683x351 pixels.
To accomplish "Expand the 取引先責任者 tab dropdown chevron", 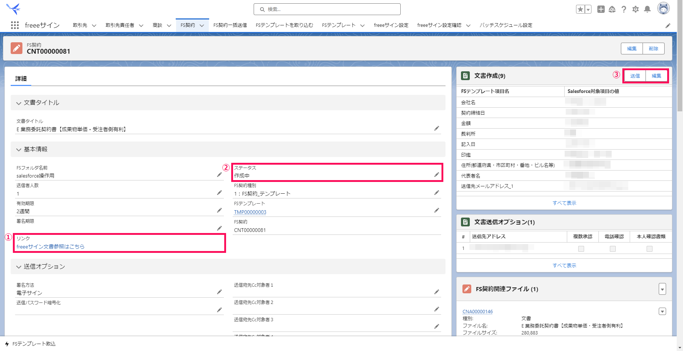I will coord(141,25).
